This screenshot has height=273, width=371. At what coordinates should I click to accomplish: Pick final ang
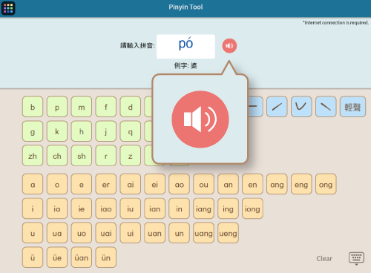coord(277,184)
